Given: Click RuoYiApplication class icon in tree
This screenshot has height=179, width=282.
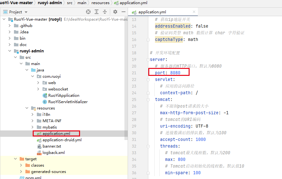Looking at the screenshot, I should tap(45, 96).
